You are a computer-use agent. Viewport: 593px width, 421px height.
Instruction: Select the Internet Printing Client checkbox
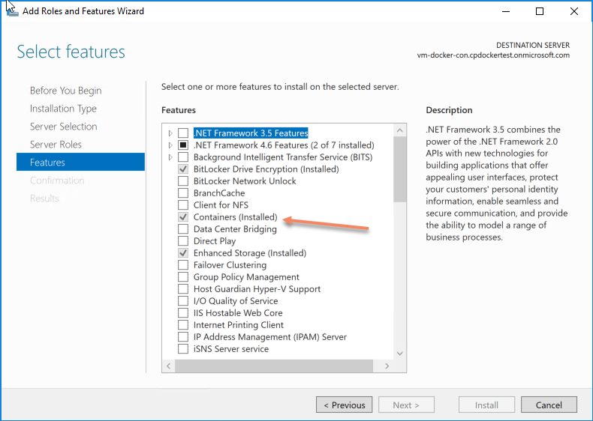pyautogui.click(x=183, y=325)
